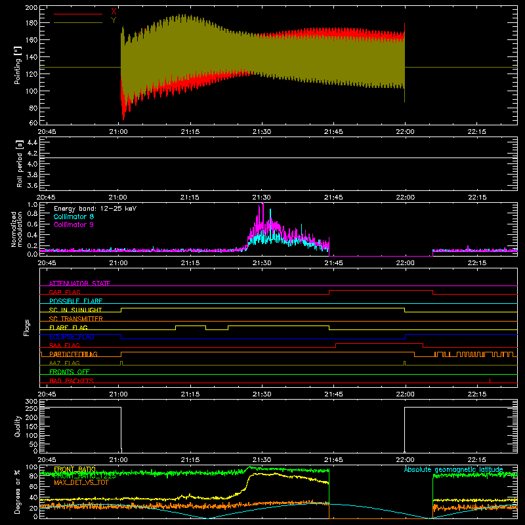Click the Normalized modulation axis title
Screen dimensions: 525x525
(17, 229)
